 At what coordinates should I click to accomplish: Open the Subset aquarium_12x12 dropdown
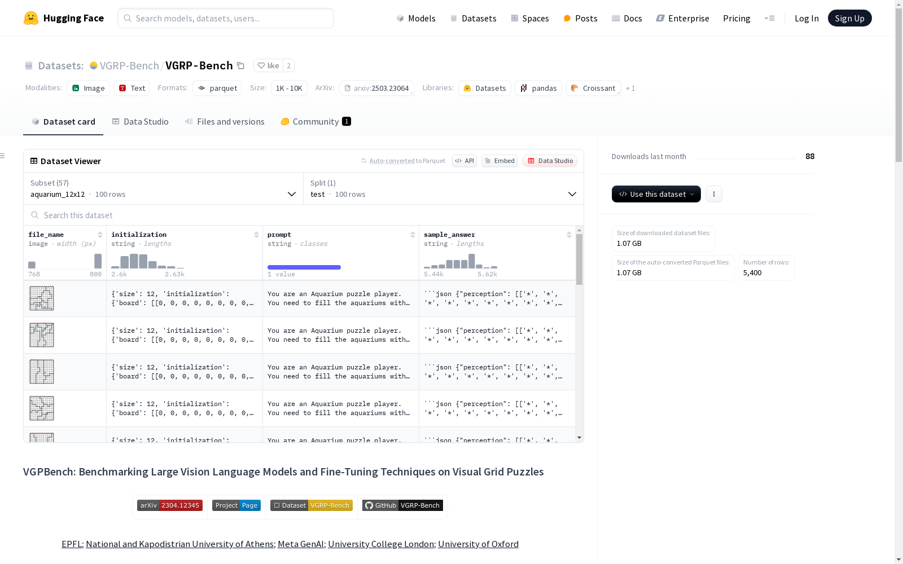tap(164, 188)
